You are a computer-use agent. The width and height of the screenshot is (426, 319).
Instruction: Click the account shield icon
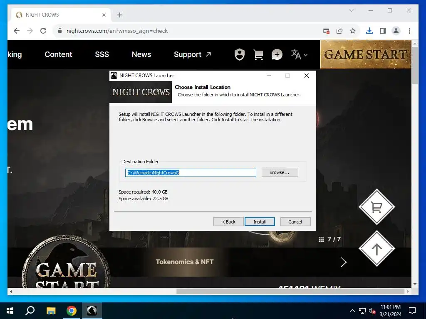[x=239, y=54]
